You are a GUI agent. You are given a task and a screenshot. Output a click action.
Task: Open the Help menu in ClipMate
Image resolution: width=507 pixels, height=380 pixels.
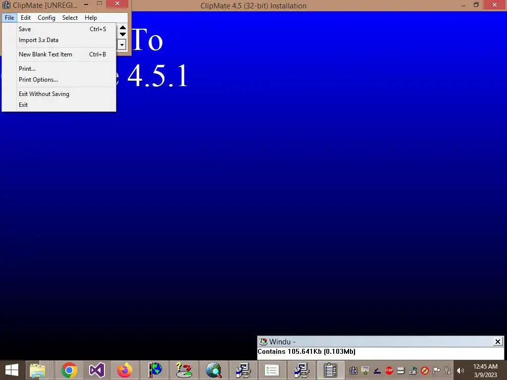click(91, 18)
